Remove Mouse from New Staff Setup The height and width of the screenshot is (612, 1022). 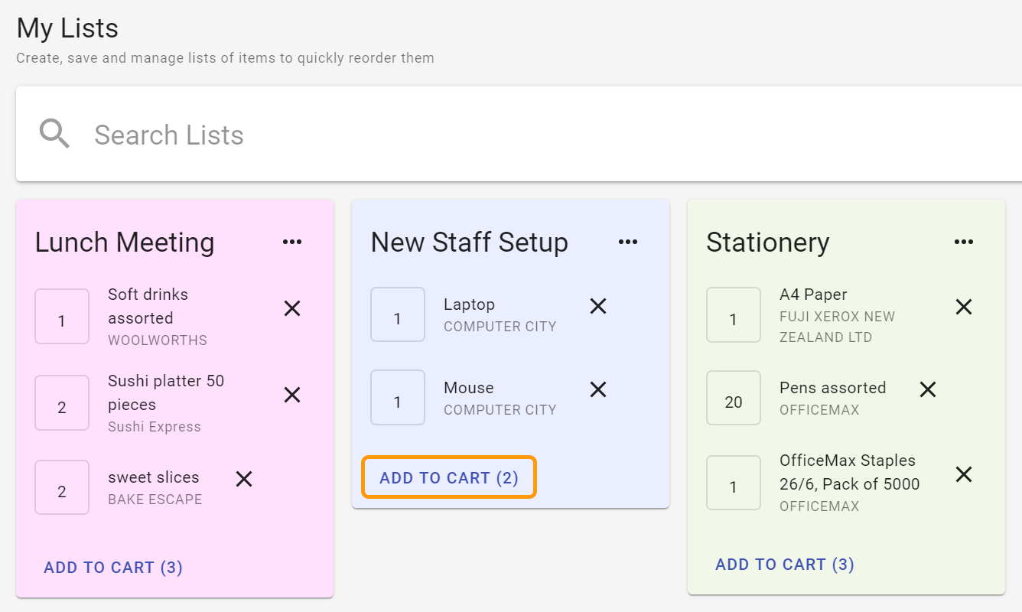tap(597, 389)
